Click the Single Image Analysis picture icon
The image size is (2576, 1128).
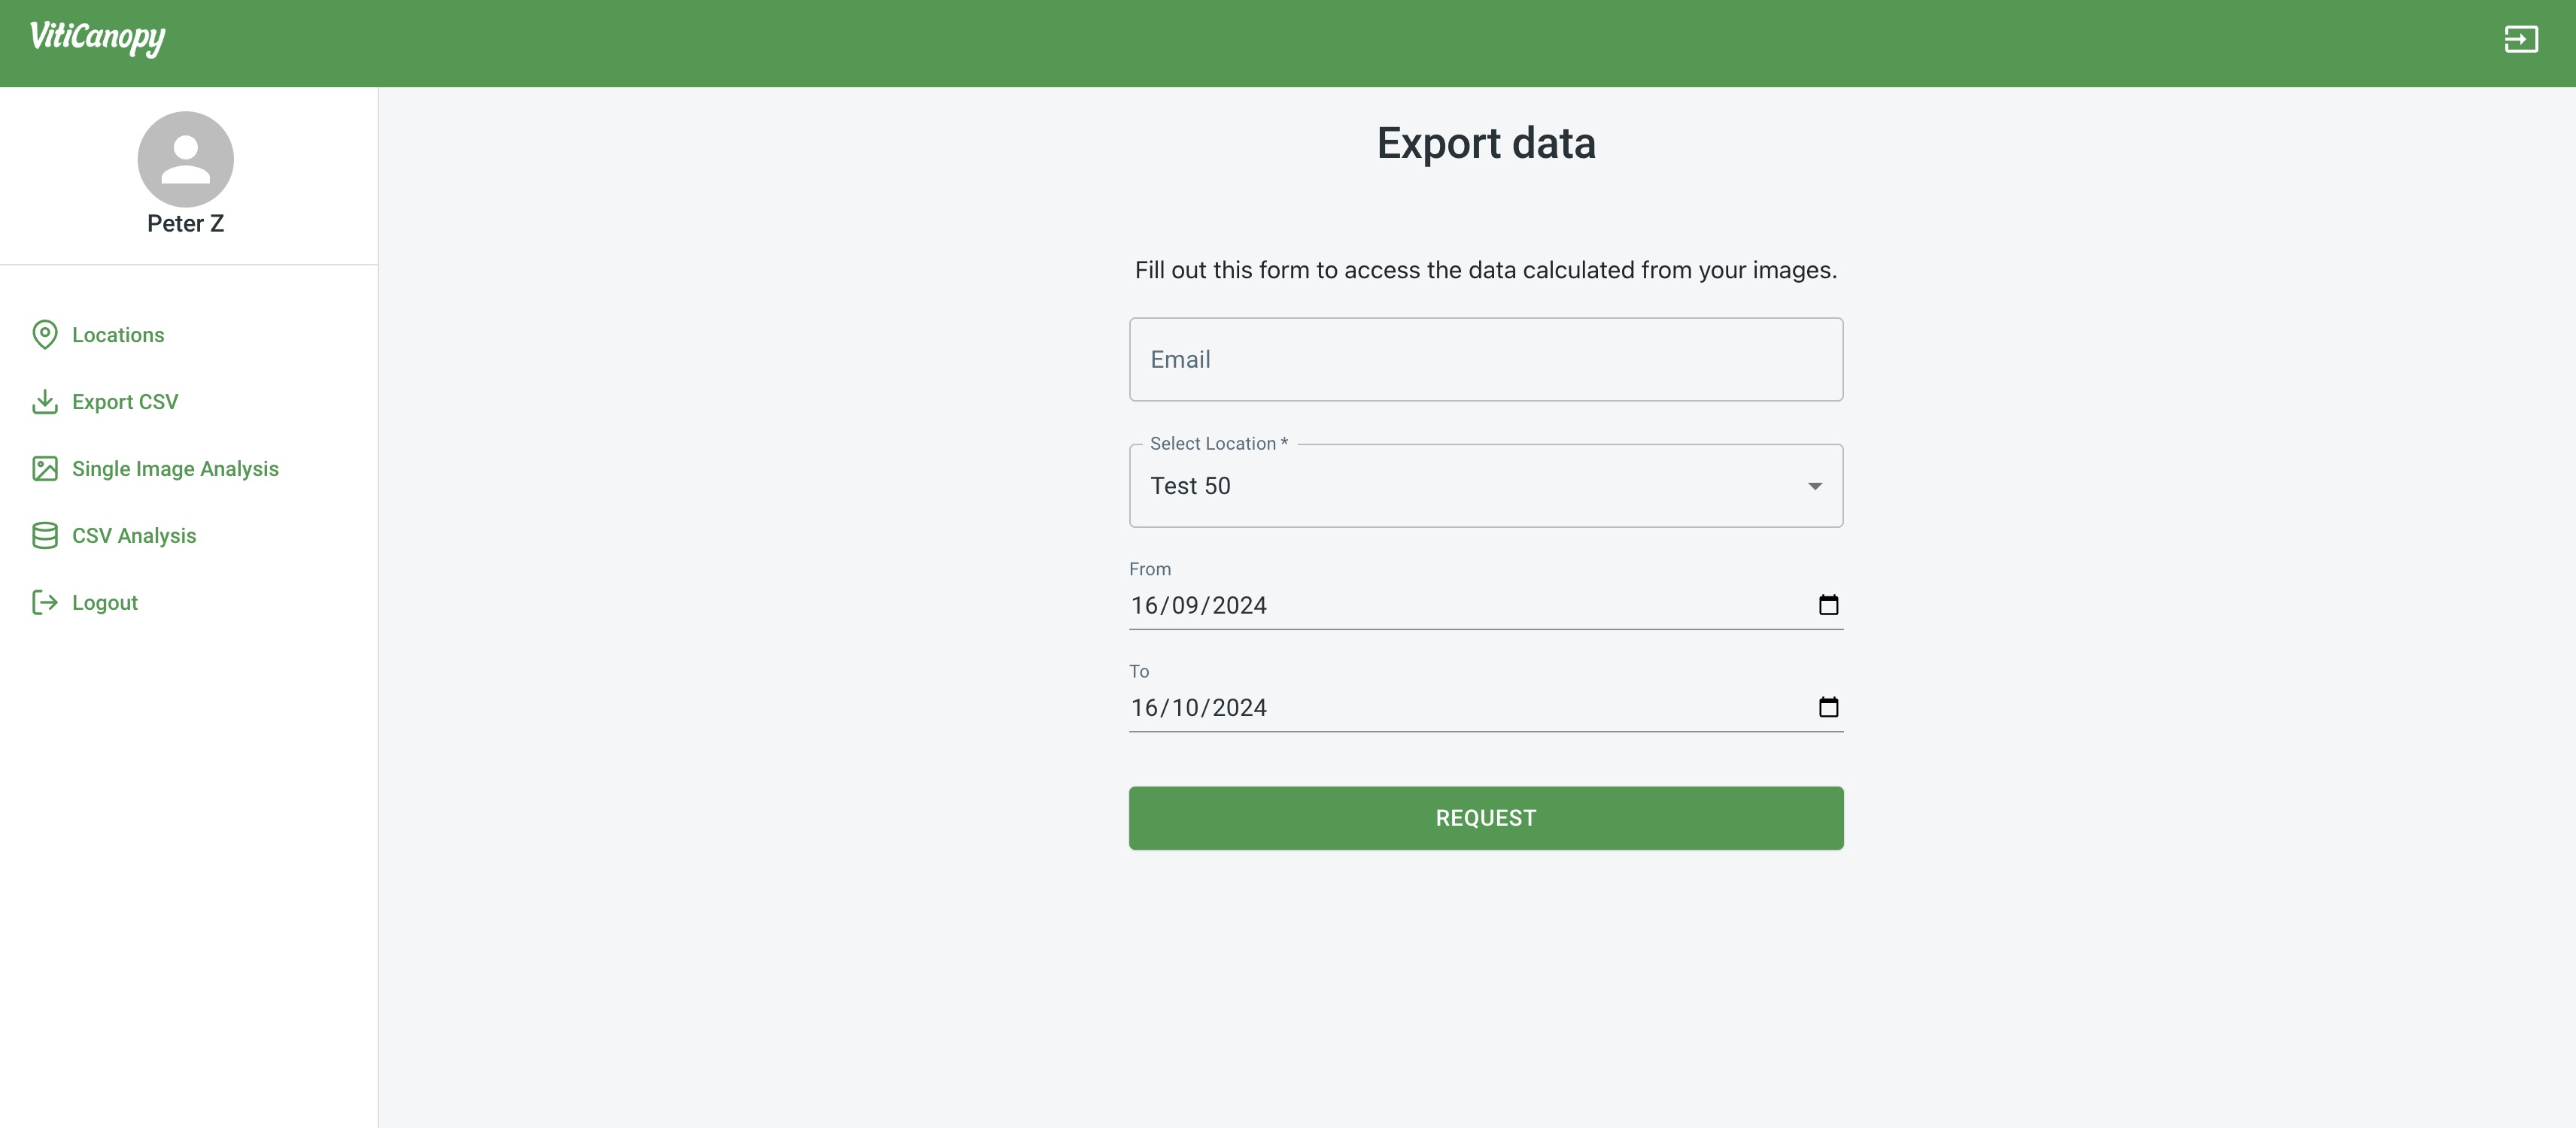pos(45,468)
